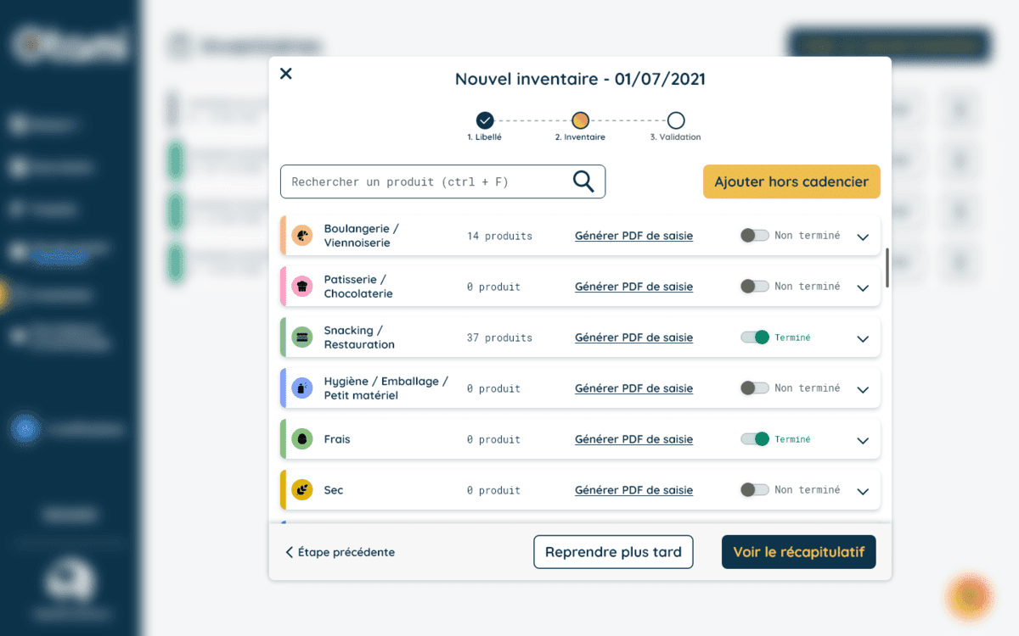
Task: Select the Boulangerie / Viennoiserie croissant icon
Action: [x=301, y=236]
